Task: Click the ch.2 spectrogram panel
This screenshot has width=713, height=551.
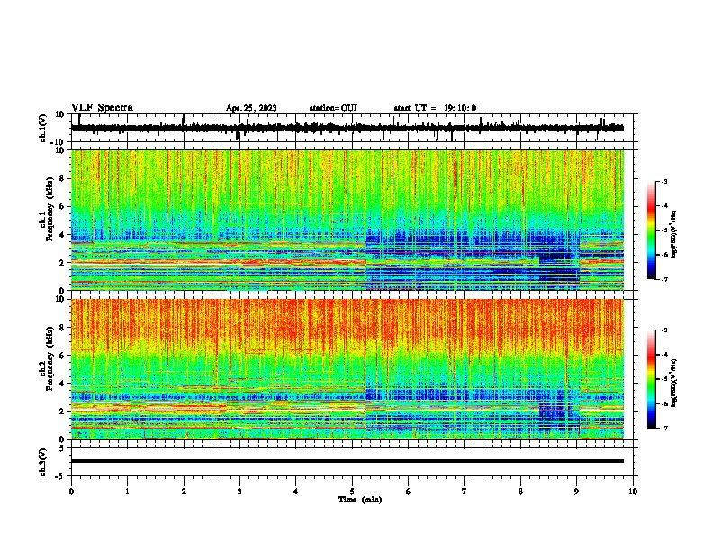Action: pos(347,369)
